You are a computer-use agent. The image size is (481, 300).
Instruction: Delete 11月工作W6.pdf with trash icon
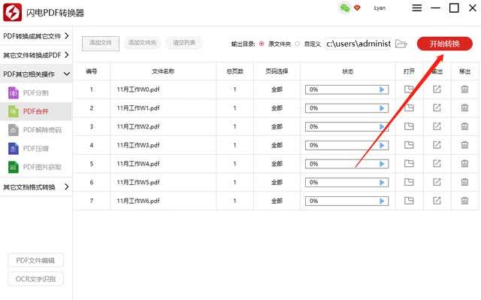tap(464, 201)
